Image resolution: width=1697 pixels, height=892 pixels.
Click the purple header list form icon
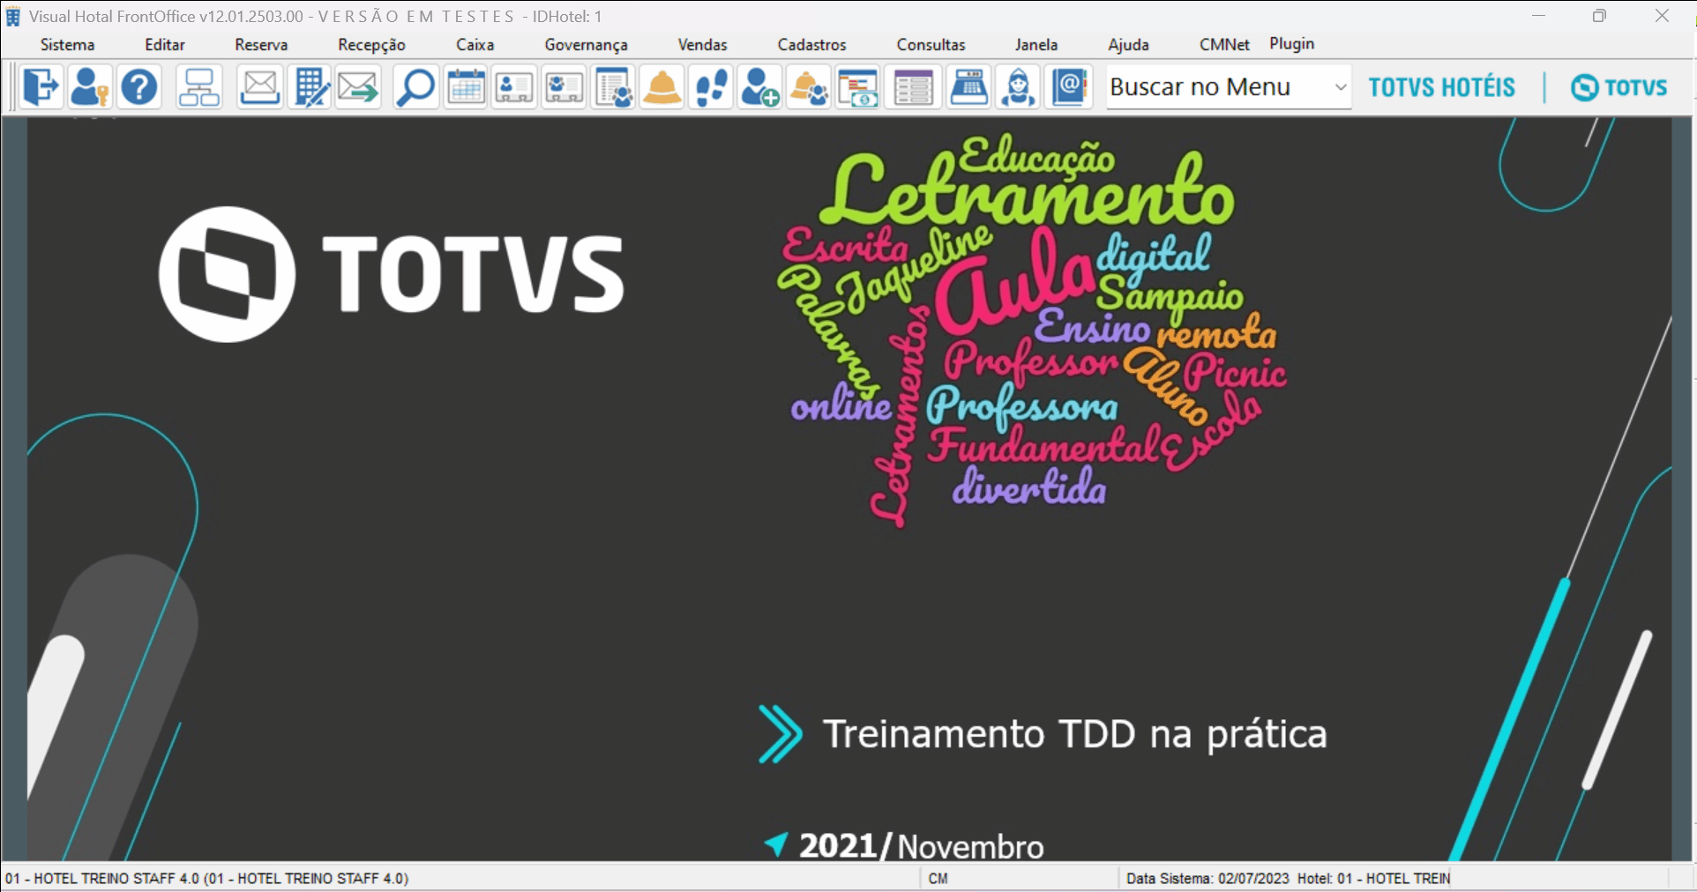(x=913, y=87)
